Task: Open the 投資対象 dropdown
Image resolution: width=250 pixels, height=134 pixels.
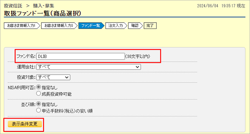Action: [53, 77]
